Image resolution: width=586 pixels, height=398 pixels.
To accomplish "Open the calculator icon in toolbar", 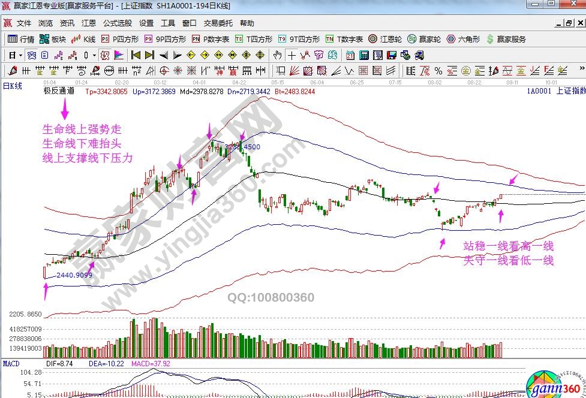I will (365, 55).
